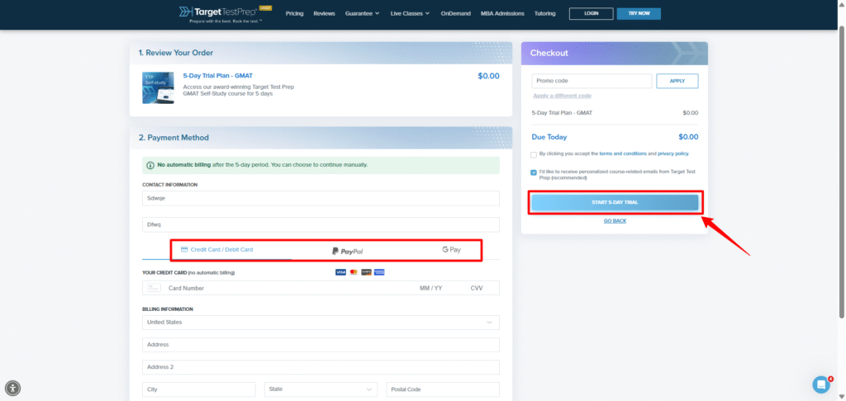The width and height of the screenshot is (846, 401).
Task: Click the MM / YY expiry field
Action: [431, 288]
